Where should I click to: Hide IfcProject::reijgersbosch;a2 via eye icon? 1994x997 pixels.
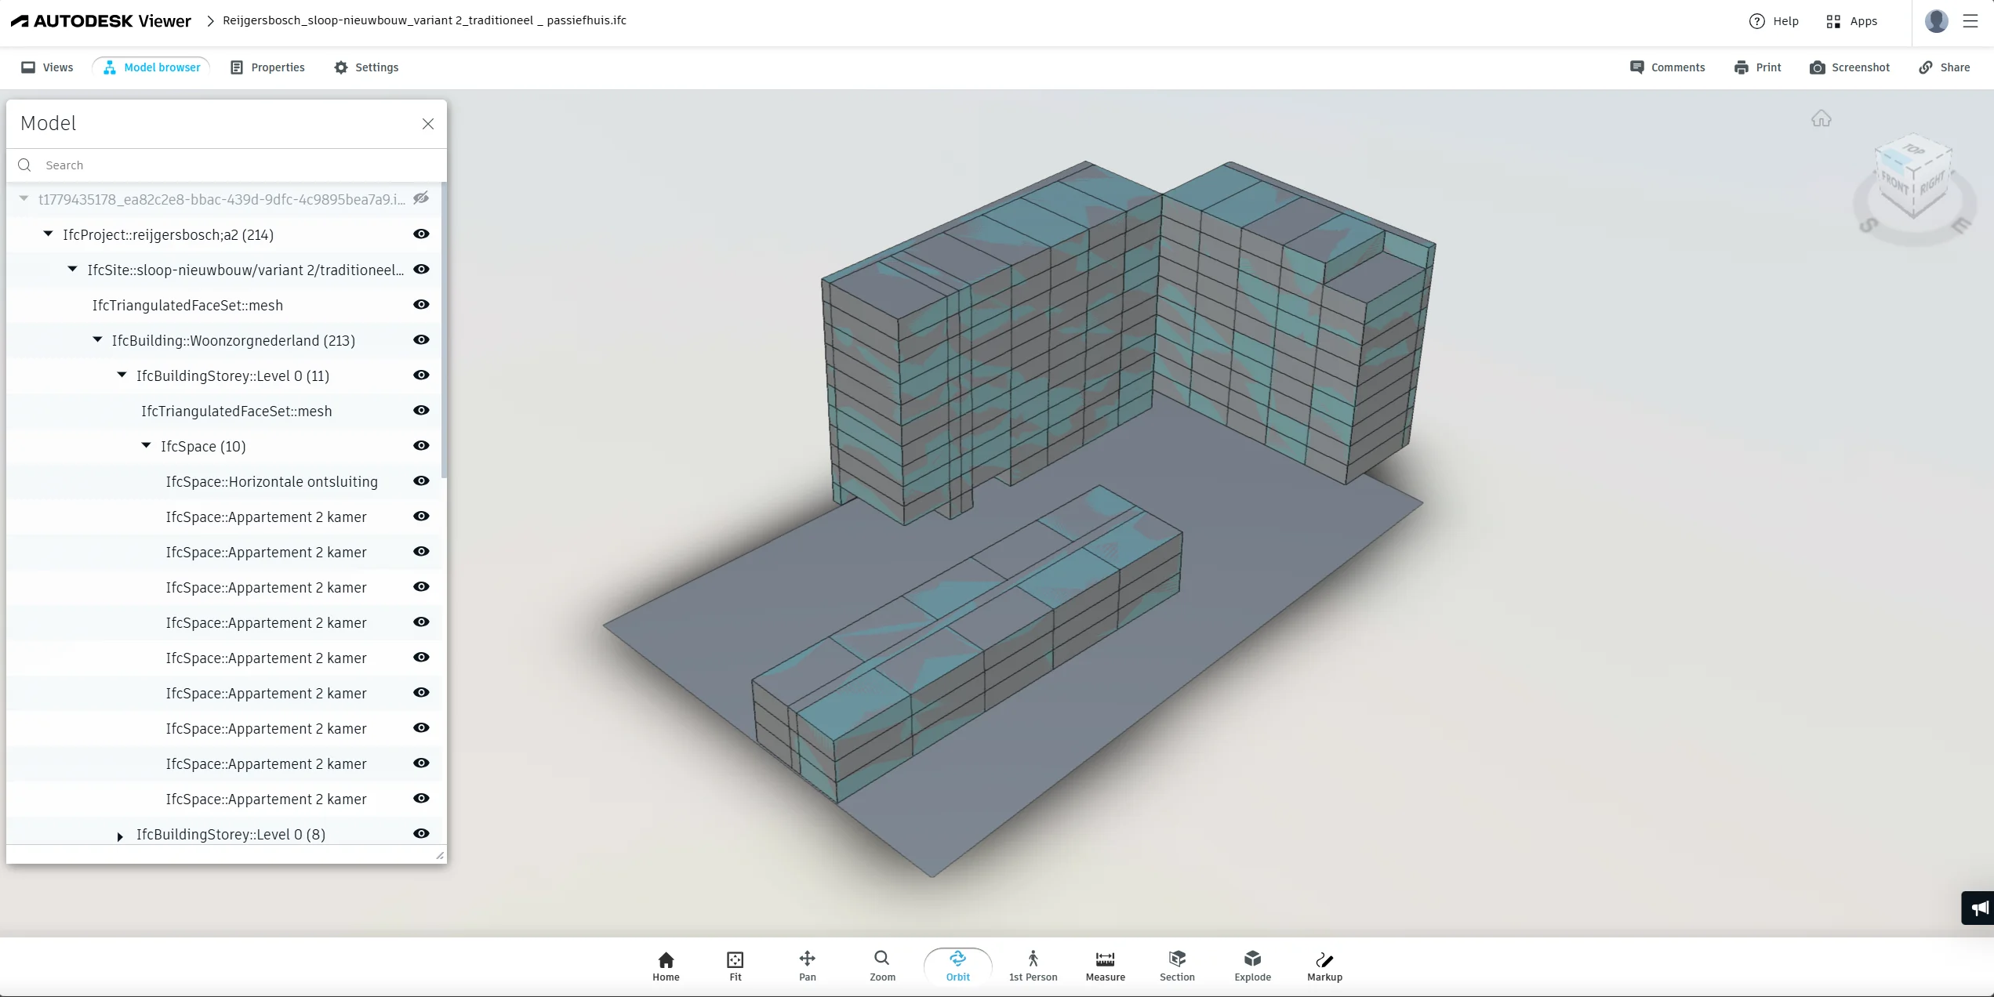coord(421,234)
